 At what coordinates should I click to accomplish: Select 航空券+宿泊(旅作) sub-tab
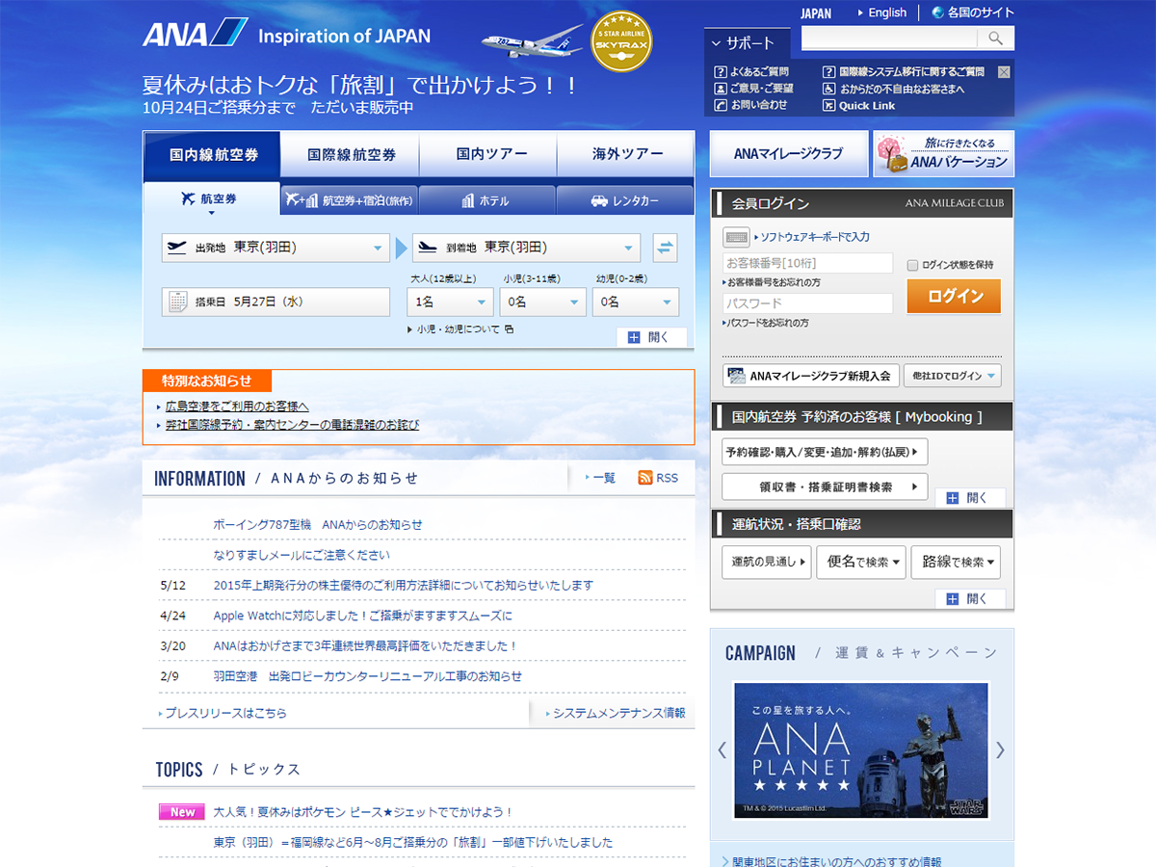tap(350, 200)
